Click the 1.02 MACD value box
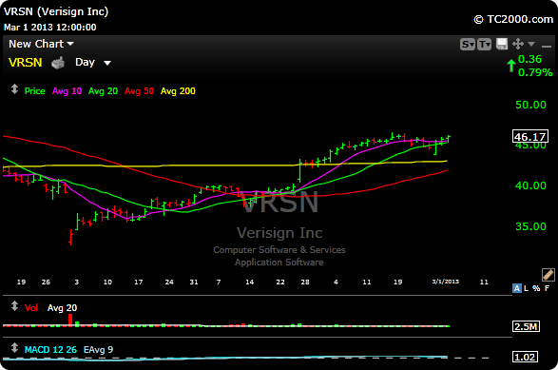Viewport: 558px width, 370px height. 525,357
